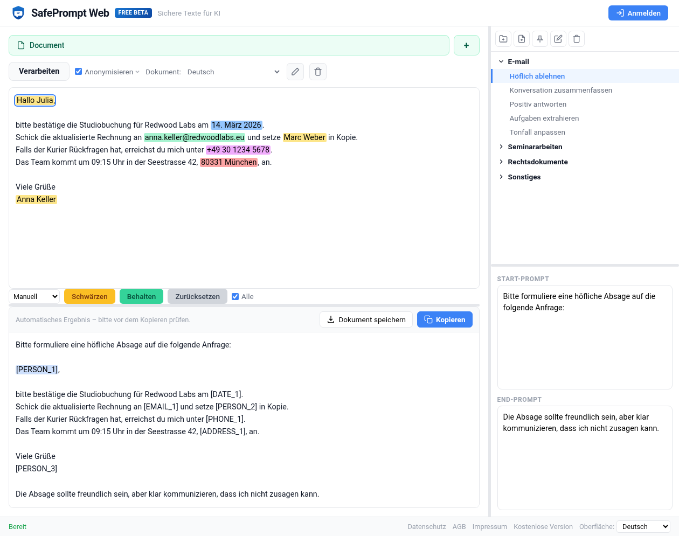Click the pencil icon next to document language

click(295, 72)
